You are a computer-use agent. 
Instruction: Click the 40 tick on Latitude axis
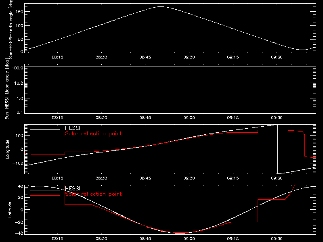pyautogui.click(x=21, y=186)
